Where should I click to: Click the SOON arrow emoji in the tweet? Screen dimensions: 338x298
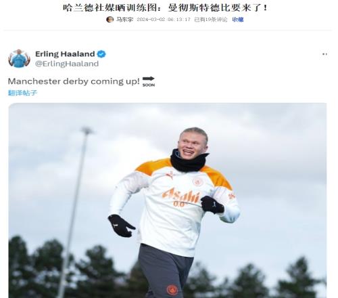(149, 81)
